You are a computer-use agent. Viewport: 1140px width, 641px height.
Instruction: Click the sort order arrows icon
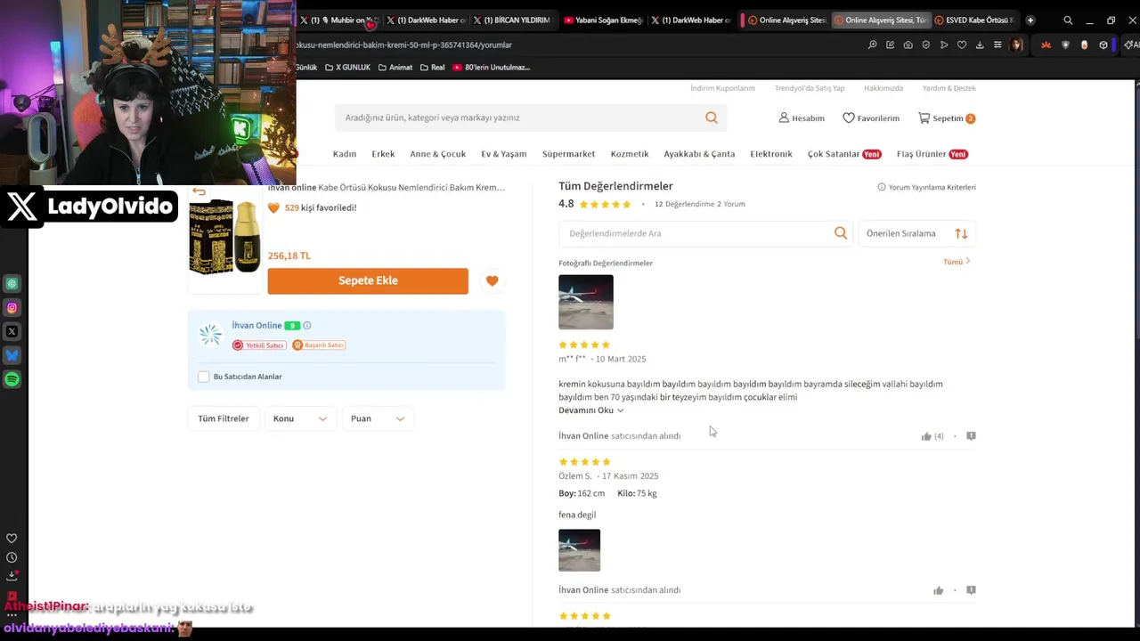click(961, 233)
